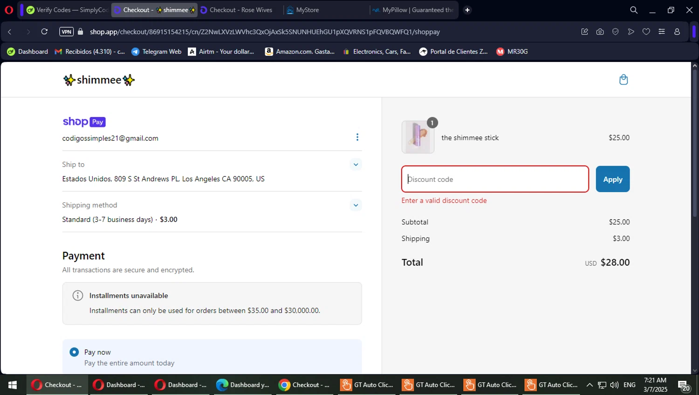This screenshot has height=395, width=699.
Task: Select the Pay now radio button
Action: pos(74,352)
